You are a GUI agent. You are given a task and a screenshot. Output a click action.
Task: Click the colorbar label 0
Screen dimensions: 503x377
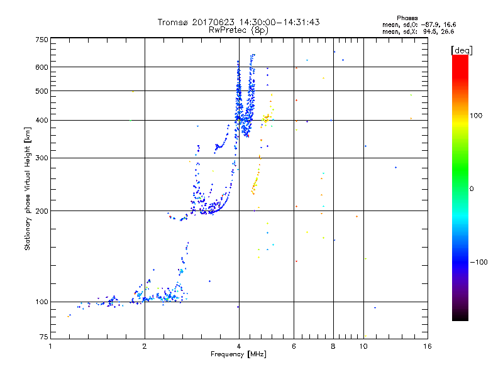(472, 188)
